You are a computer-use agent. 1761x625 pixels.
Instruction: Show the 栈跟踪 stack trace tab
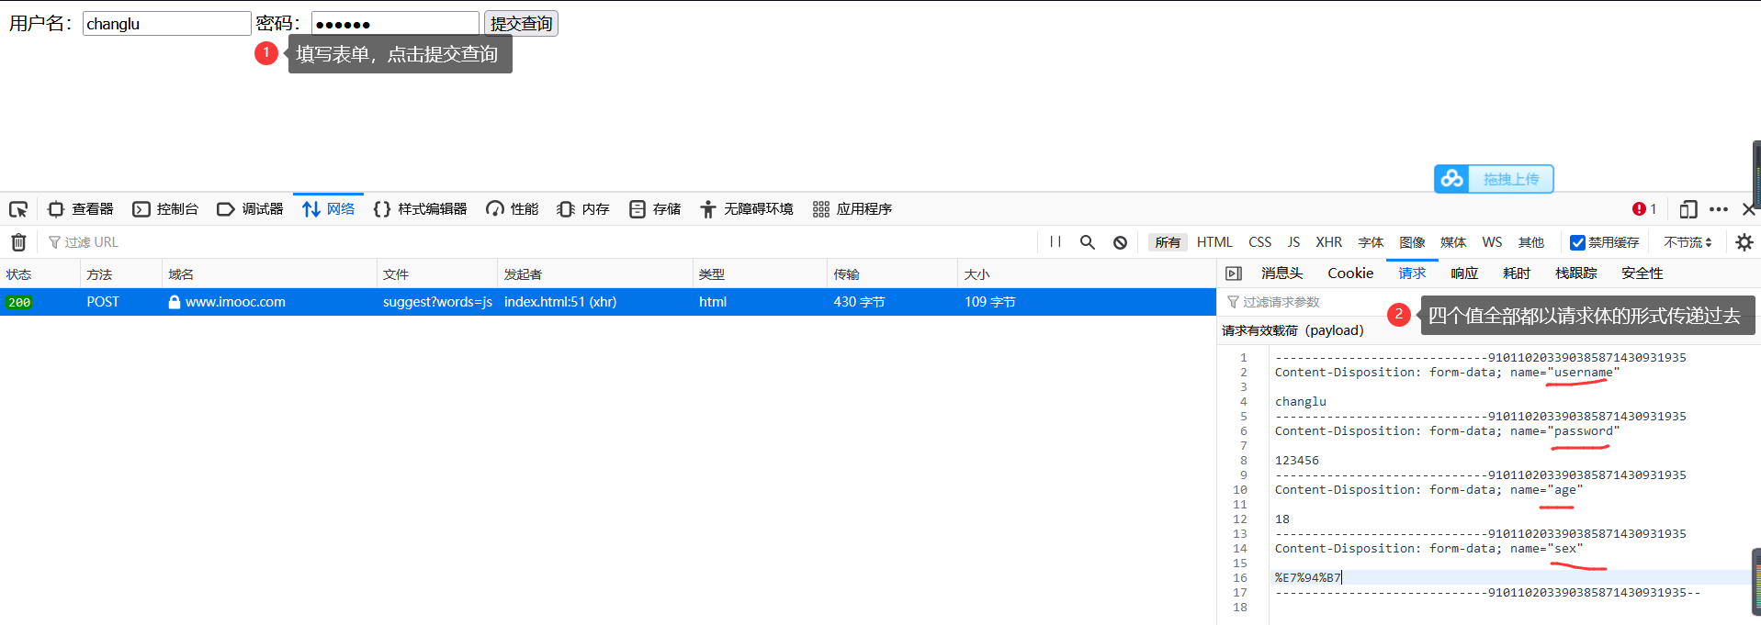1576,273
